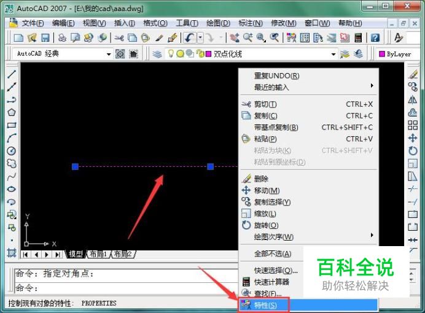The width and height of the screenshot is (425, 313).
Task: Click the left blue grip on line
Action: click(x=75, y=166)
